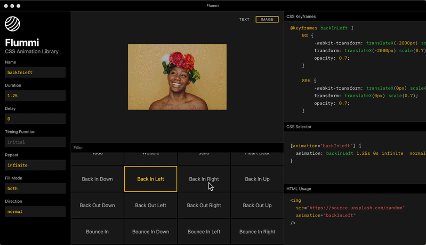This screenshot has width=426, height=245.
Task: Select the IMAGE preview toggle
Action: [x=267, y=20]
